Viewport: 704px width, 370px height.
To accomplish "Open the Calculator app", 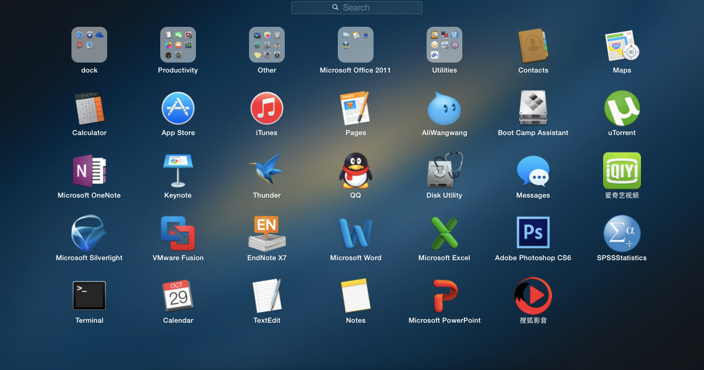I will pos(89,108).
